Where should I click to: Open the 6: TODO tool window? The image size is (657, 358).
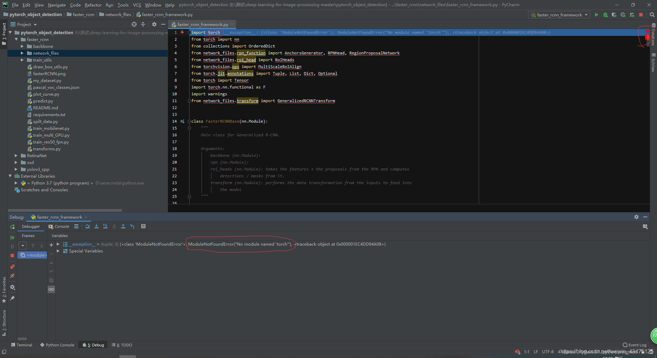122,345
